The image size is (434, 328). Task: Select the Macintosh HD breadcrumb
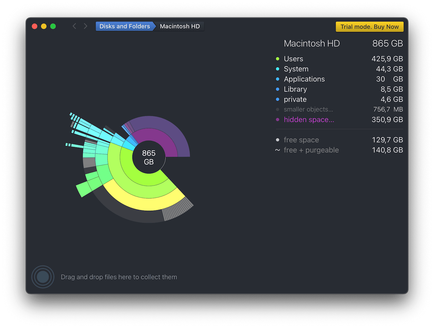180,26
